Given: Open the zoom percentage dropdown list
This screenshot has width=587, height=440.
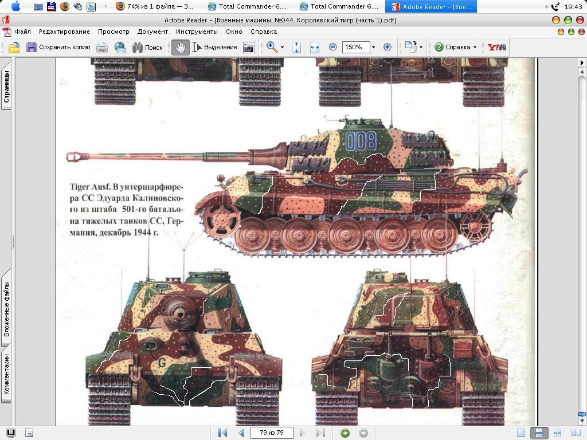Looking at the screenshot, I should tap(373, 48).
